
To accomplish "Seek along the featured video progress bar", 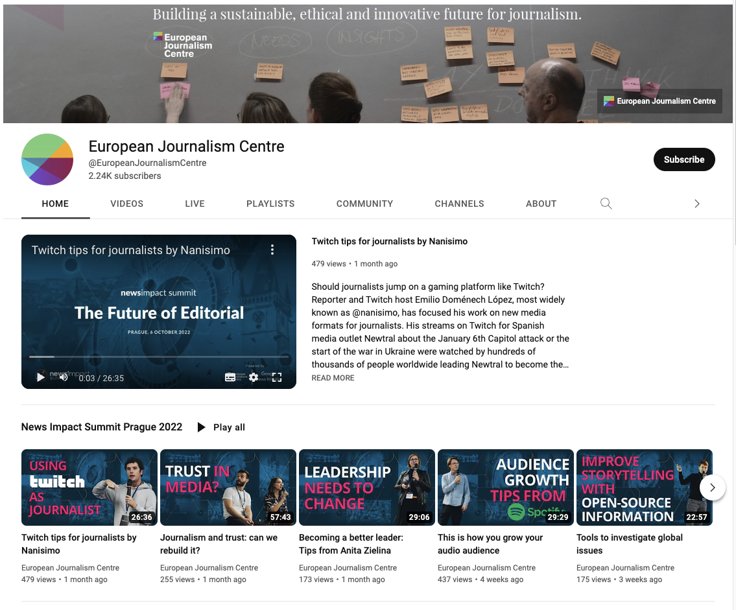I will [x=159, y=357].
